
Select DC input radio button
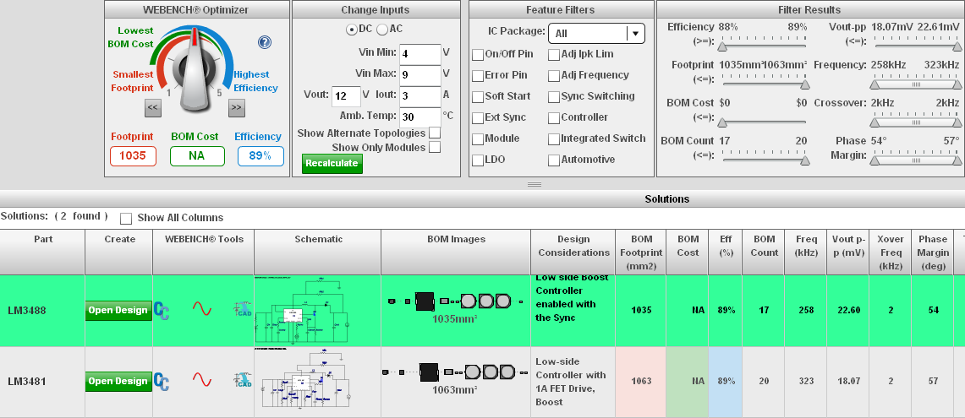(352, 30)
